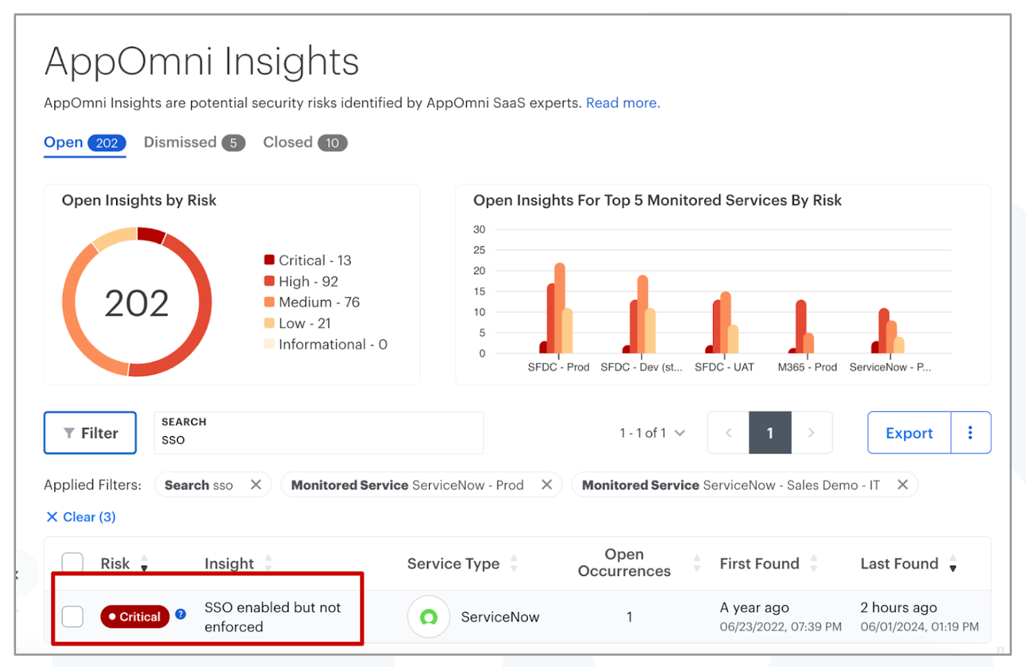Click the question mark icon next to Critical badge

point(181,614)
